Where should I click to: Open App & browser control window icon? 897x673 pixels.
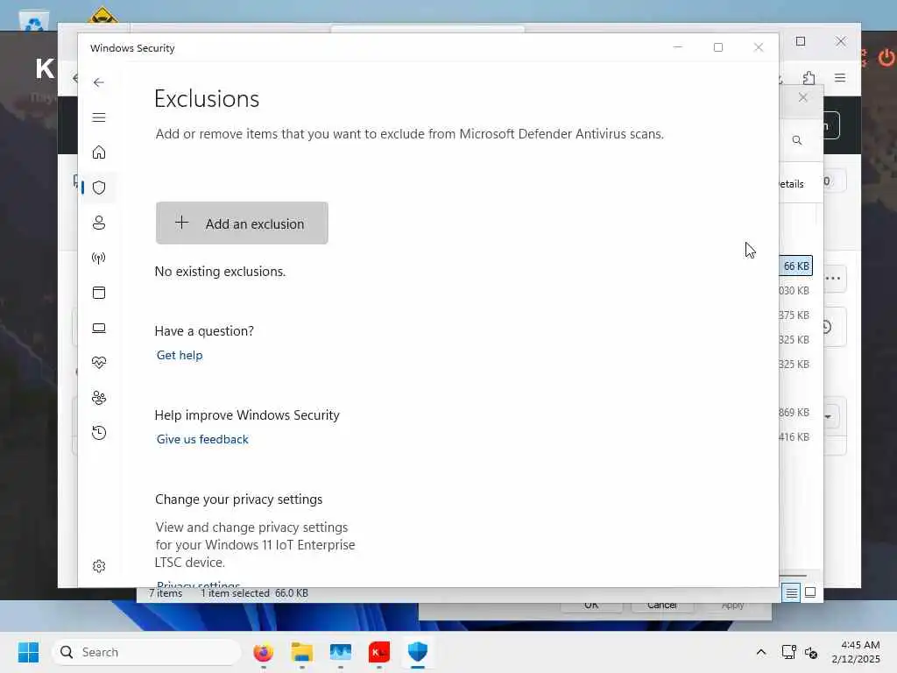pyautogui.click(x=98, y=293)
